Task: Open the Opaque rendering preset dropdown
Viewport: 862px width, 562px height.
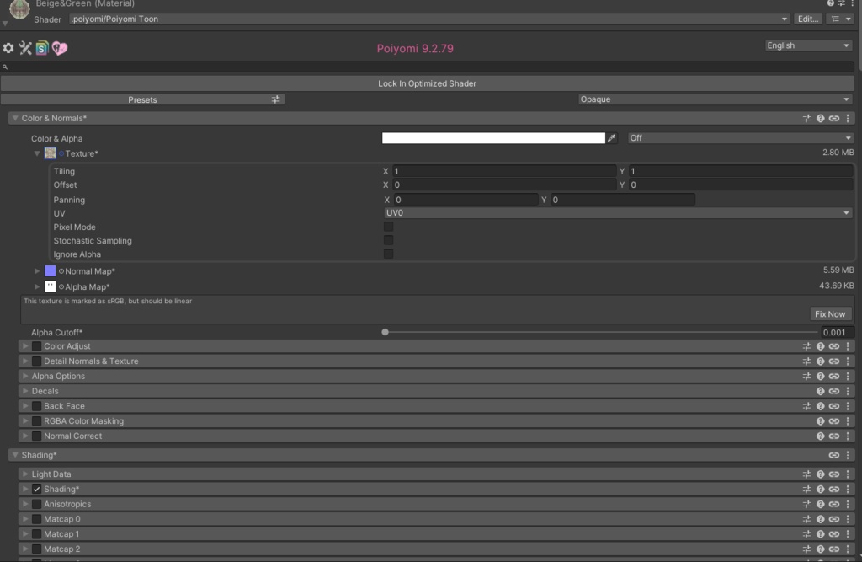Action: 716,99
